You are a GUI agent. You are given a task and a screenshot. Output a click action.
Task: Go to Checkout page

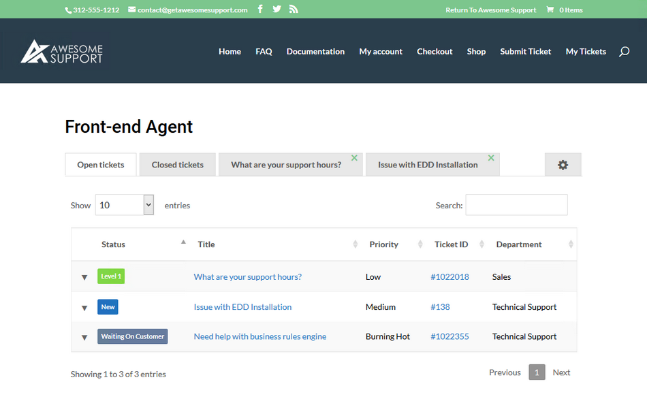[435, 52]
